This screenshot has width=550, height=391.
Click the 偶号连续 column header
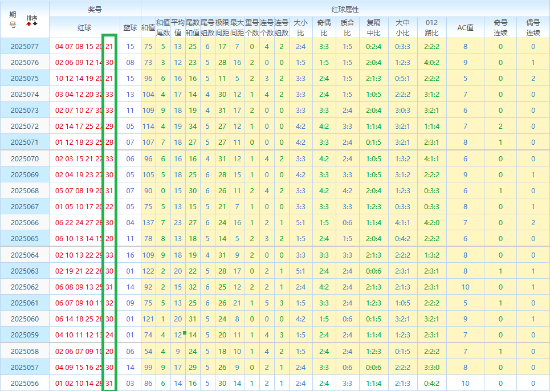click(533, 28)
